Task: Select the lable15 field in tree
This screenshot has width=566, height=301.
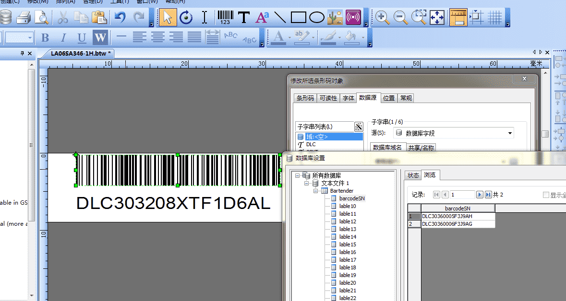Action: pyautogui.click(x=348, y=244)
